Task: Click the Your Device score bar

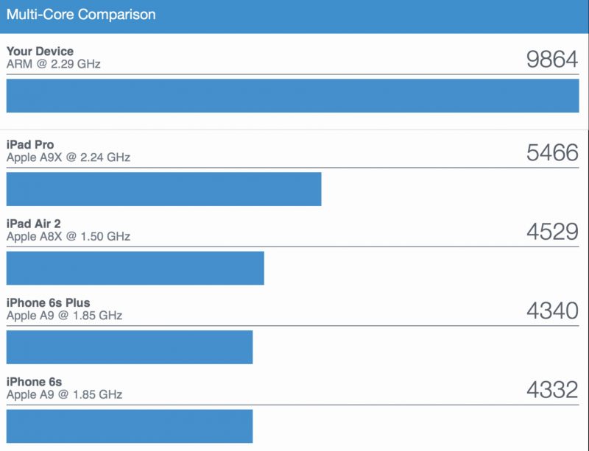Action: coord(292,96)
